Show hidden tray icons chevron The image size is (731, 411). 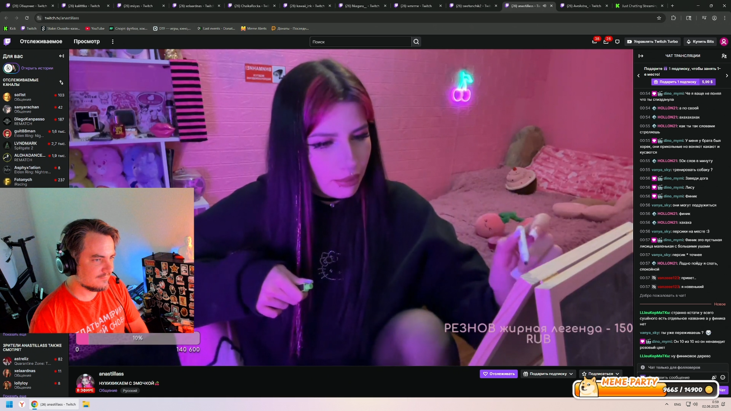(x=667, y=404)
